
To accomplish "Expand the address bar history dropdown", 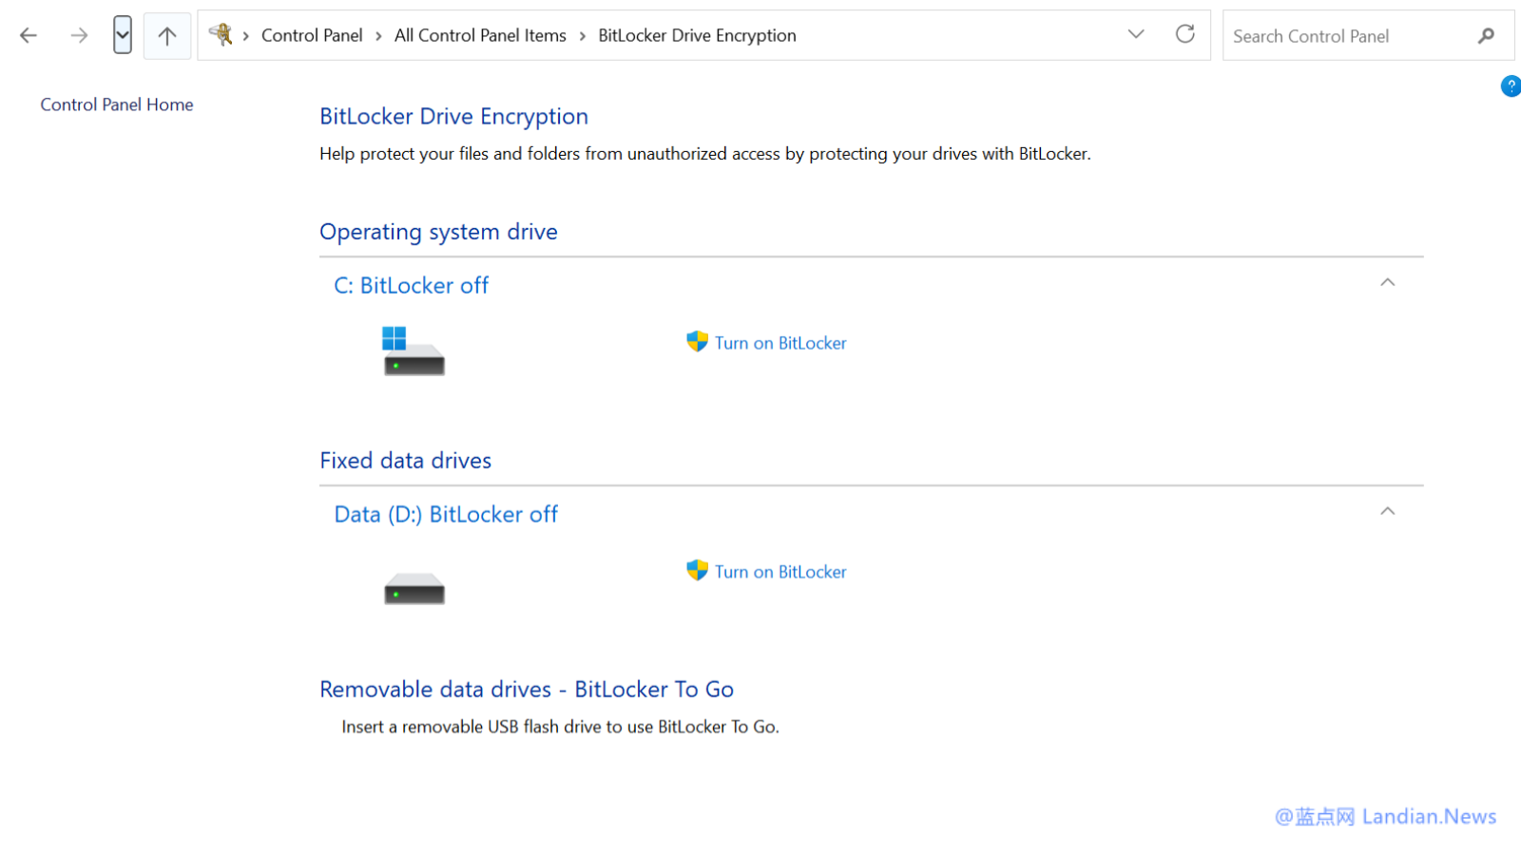I will click(1136, 34).
